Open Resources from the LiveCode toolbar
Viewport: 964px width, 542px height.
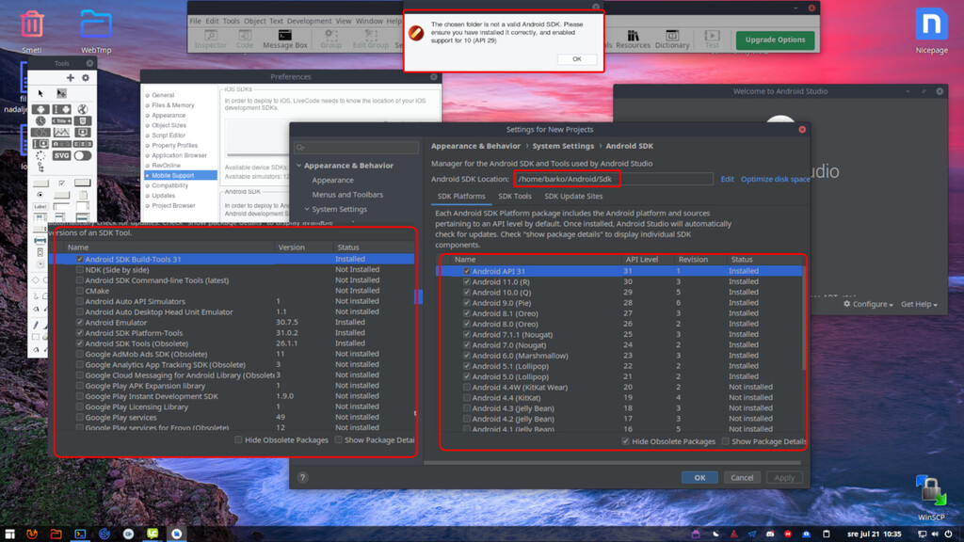(633, 39)
